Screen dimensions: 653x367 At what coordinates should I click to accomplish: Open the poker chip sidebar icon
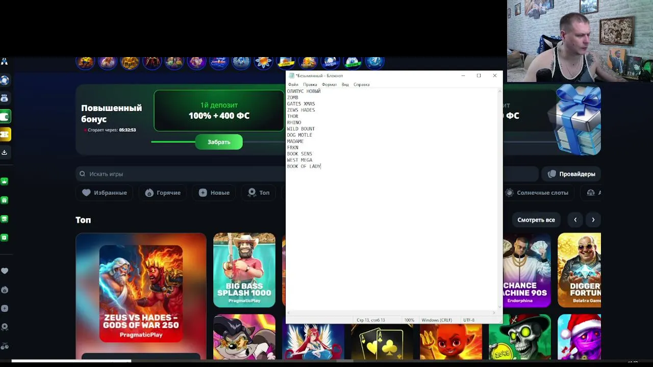pyautogui.click(x=5, y=80)
